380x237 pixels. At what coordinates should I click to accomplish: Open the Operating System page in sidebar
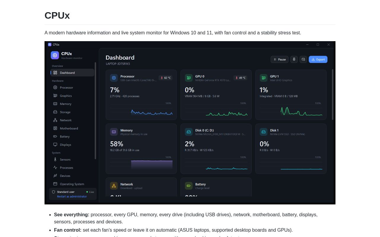pos(72,184)
